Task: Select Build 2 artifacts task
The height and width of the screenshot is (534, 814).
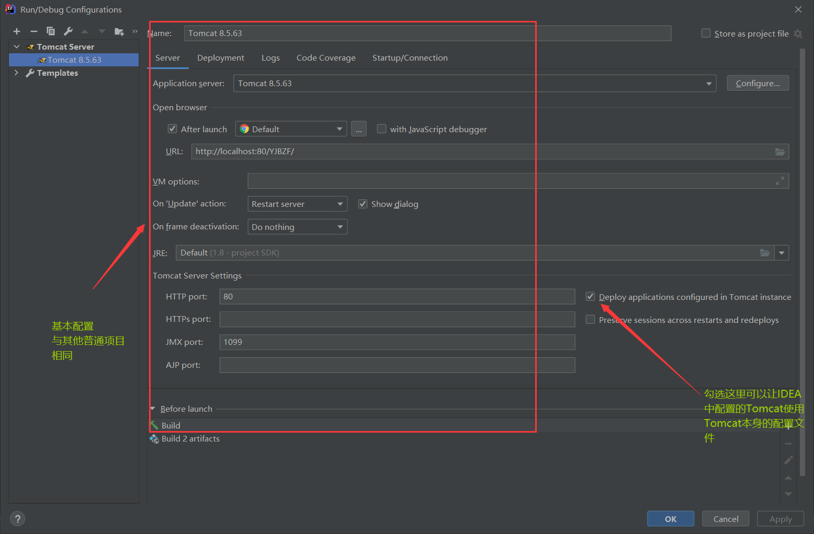Action: coord(465,439)
